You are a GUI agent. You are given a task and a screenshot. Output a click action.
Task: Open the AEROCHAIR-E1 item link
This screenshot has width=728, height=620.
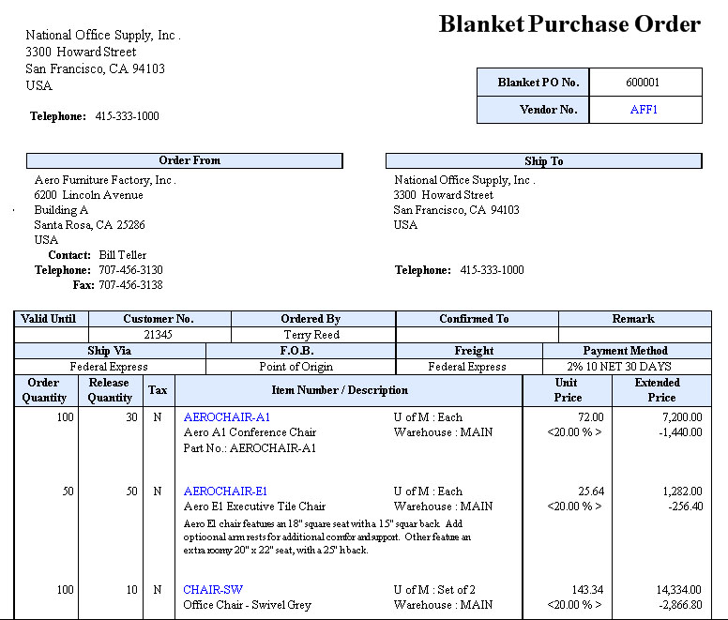[x=225, y=491]
